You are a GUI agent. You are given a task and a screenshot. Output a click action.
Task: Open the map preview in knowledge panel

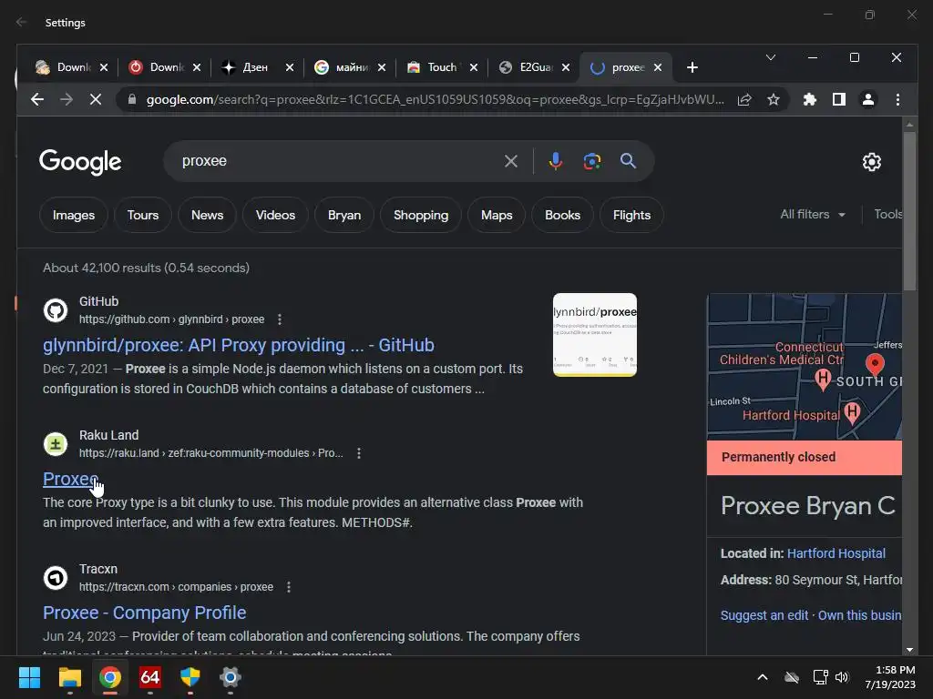pos(805,367)
